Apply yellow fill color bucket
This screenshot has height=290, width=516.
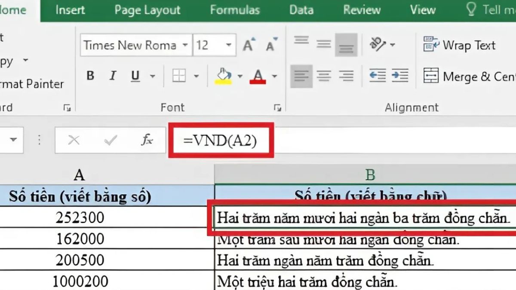point(223,76)
